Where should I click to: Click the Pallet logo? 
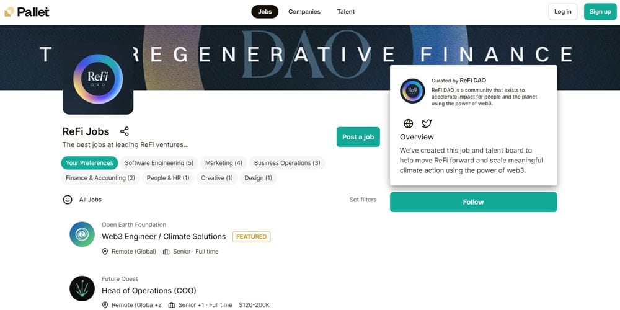pos(27,12)
